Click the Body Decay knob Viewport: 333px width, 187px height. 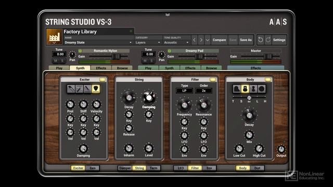click(249, 115)
